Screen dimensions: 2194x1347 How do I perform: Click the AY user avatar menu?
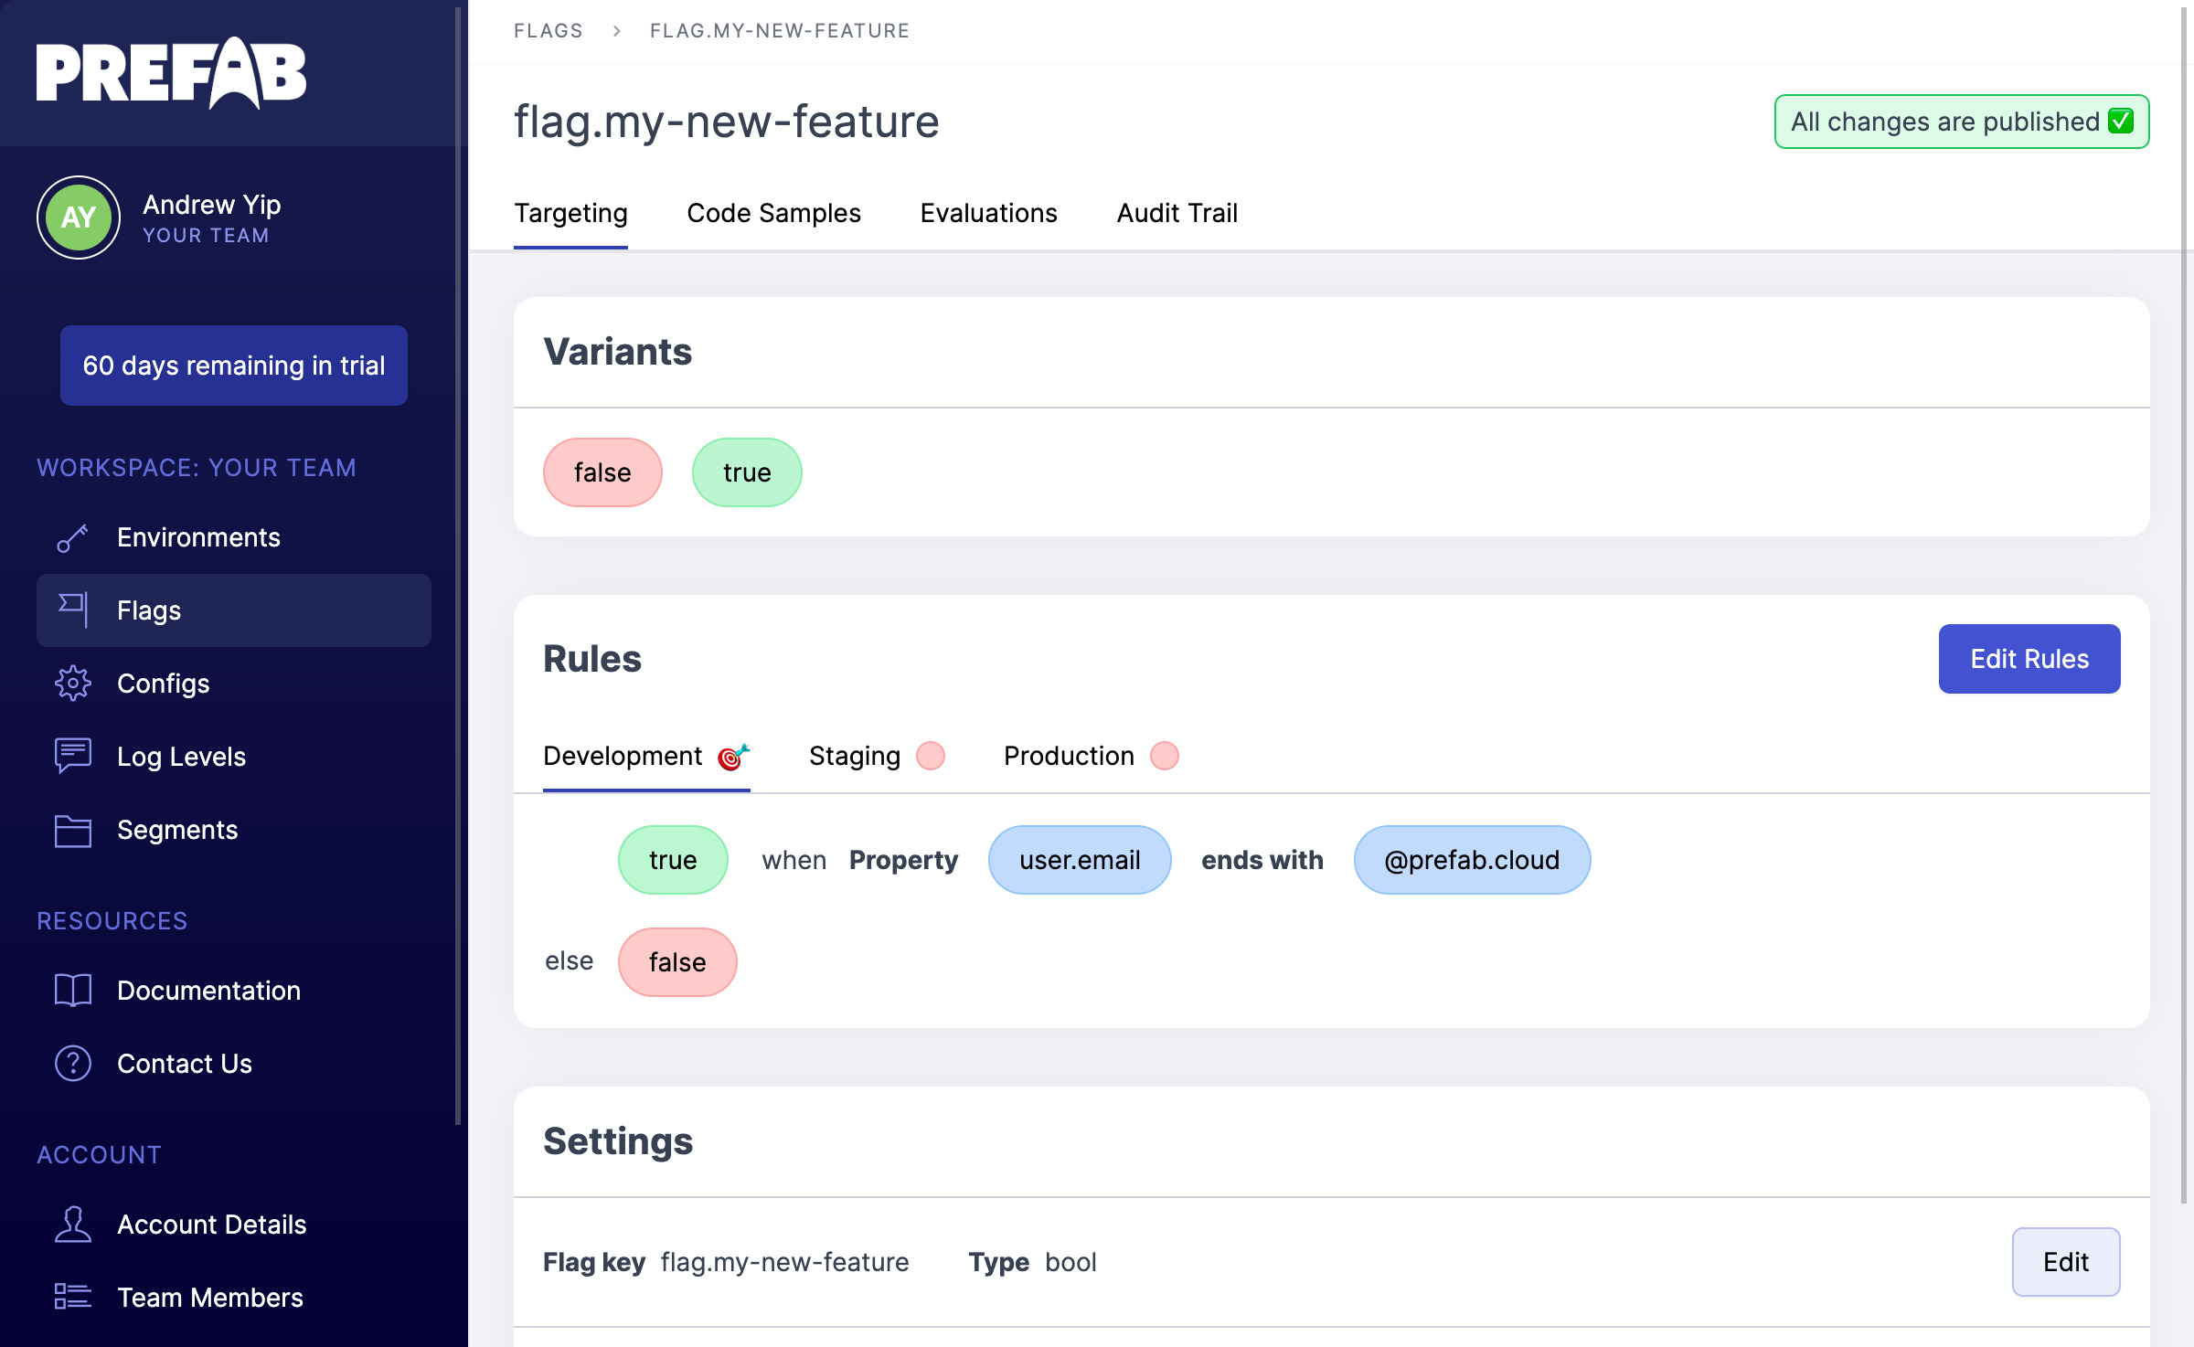80,217
